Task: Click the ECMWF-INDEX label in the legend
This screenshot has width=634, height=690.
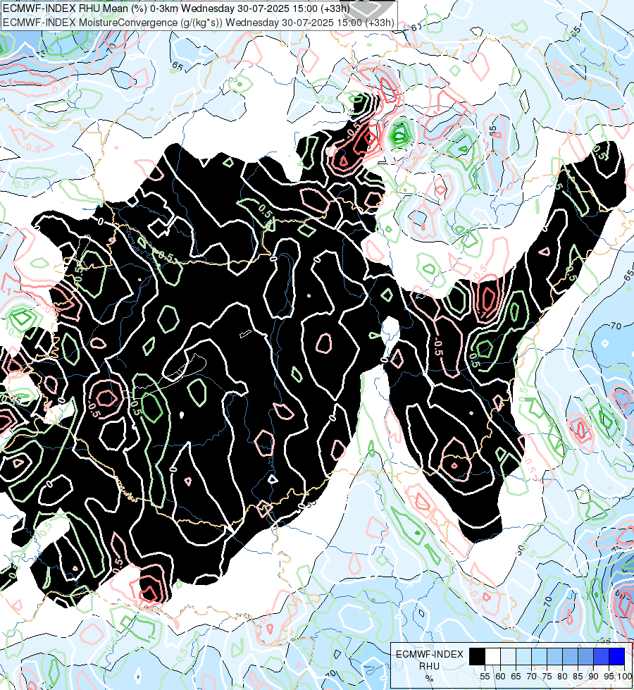Action: click(x=430, y=654)
